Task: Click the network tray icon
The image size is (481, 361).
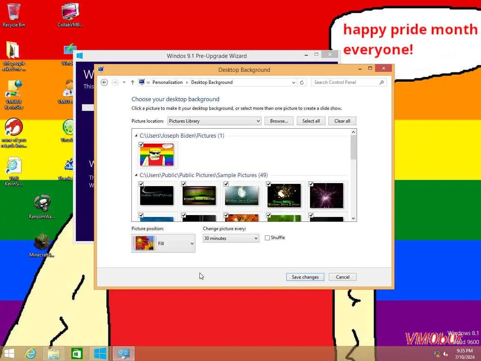Action: [x=437, y=354]
